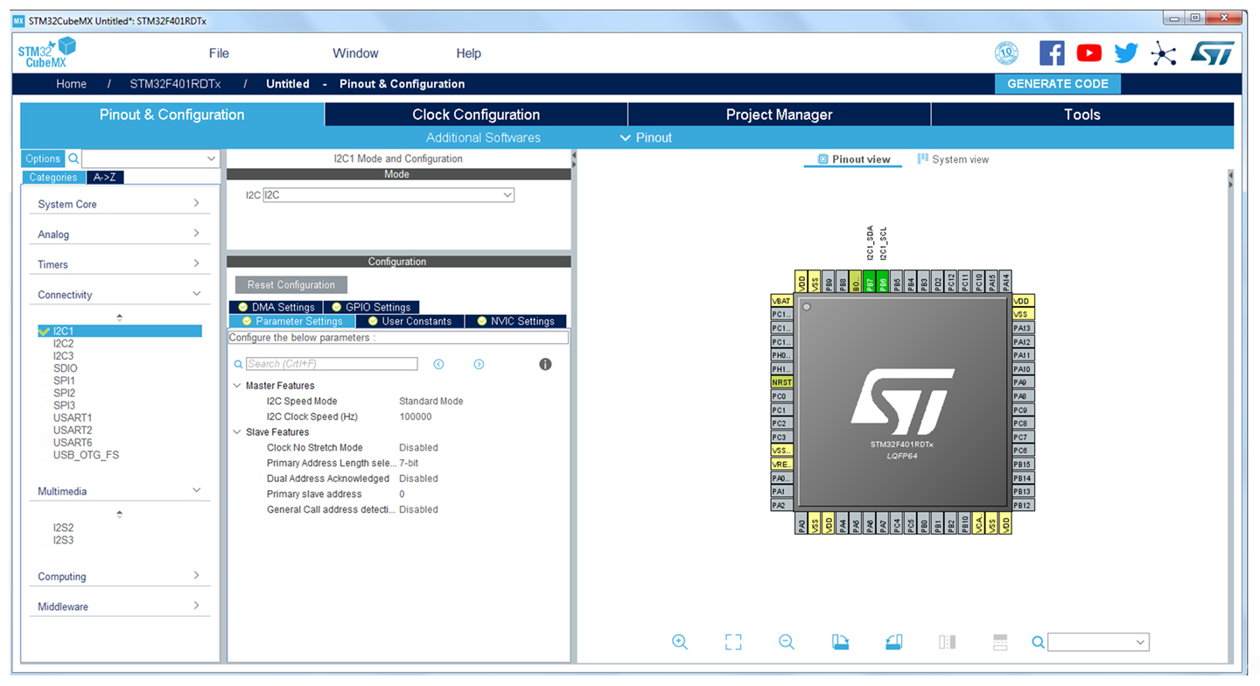Select the PC0 pin on the chip
This screenshot has height=686, width=1260.
781,395
